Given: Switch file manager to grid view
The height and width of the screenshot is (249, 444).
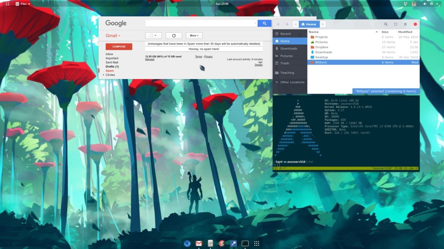Looking at the screenshot, I should (x=396, y=24).
